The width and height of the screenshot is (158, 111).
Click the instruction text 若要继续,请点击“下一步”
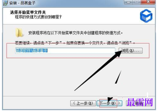(38, 43)
